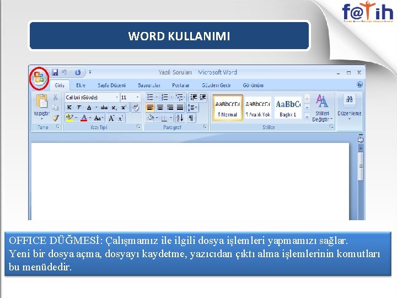Toggle superscript formatting
Image resolution: width=397 pixels, height=298 pixels.
[124, 108]
